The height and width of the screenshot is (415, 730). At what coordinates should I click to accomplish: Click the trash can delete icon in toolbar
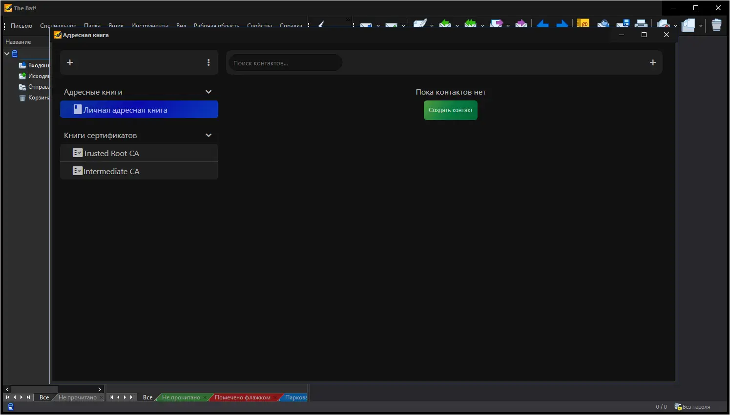click(x=716, y=24)
